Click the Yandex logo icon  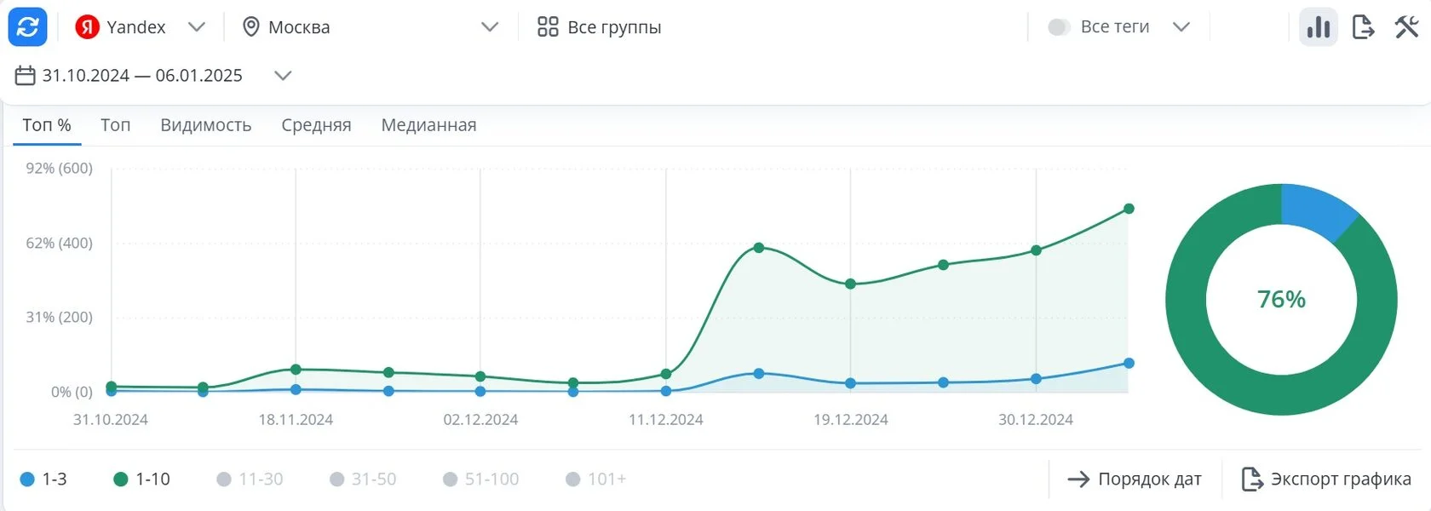(87, 27)
